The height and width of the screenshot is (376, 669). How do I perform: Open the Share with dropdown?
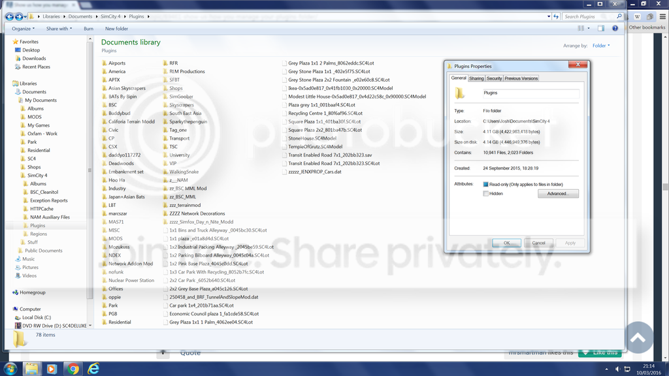[x=59, y=29]
